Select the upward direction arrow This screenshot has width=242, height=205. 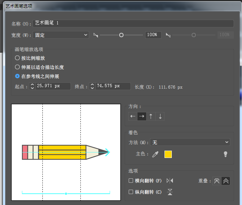pyautogui.click(x=151, y=116)
